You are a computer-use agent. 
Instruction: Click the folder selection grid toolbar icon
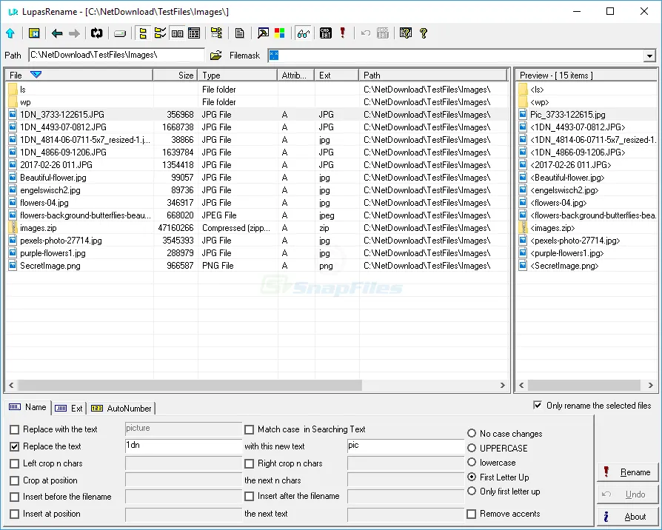click(x=216, y=33)
